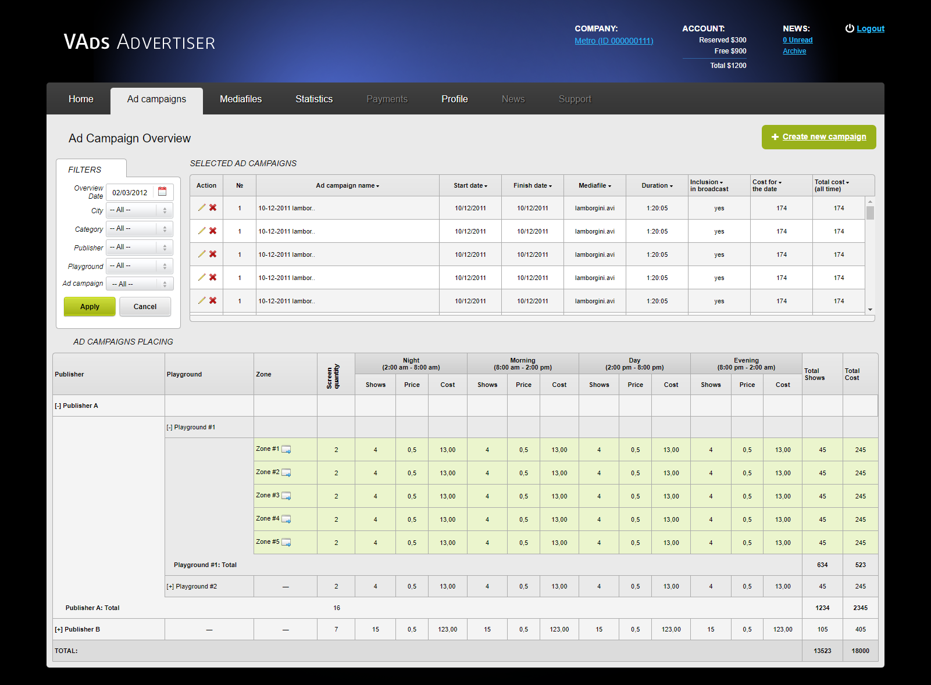Click grand total shows value 13523
The width and height of the screenshot is (931, 685).
pos(822,651)
